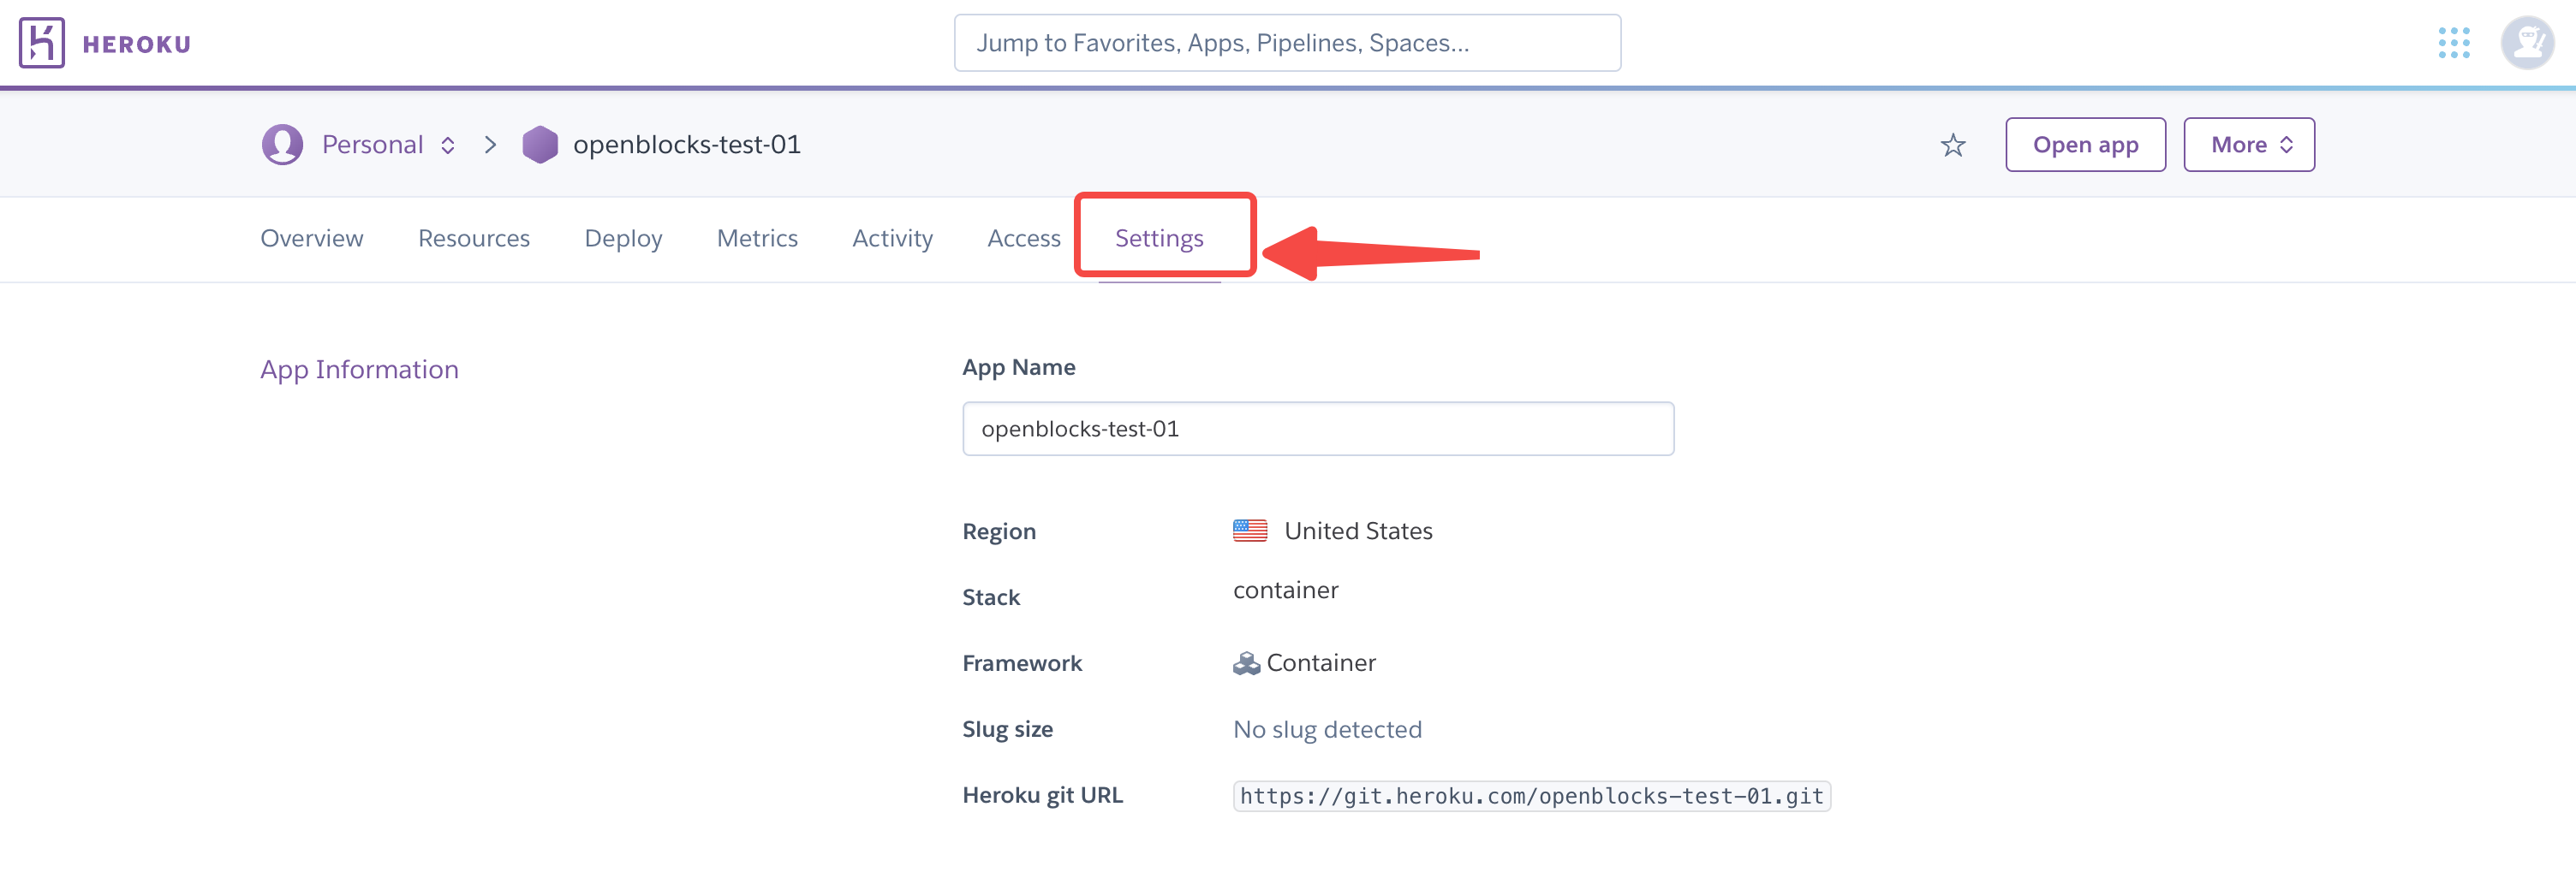
Task: View the Metrics tab
Action: (757, 239)
